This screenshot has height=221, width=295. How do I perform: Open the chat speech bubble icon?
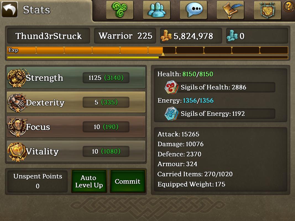pyautogui.click(x=194, y=10)
